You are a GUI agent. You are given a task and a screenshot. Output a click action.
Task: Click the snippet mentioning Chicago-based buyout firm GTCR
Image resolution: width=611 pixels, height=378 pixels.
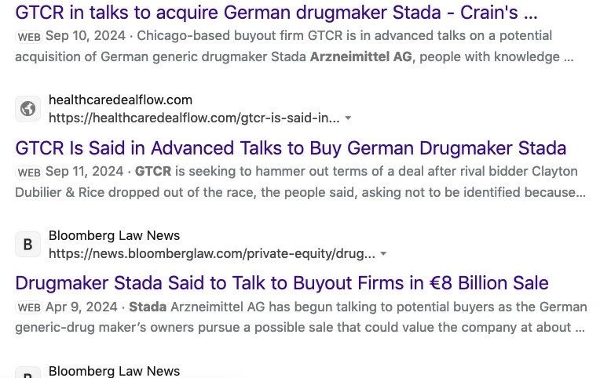(x=314, y=46)
